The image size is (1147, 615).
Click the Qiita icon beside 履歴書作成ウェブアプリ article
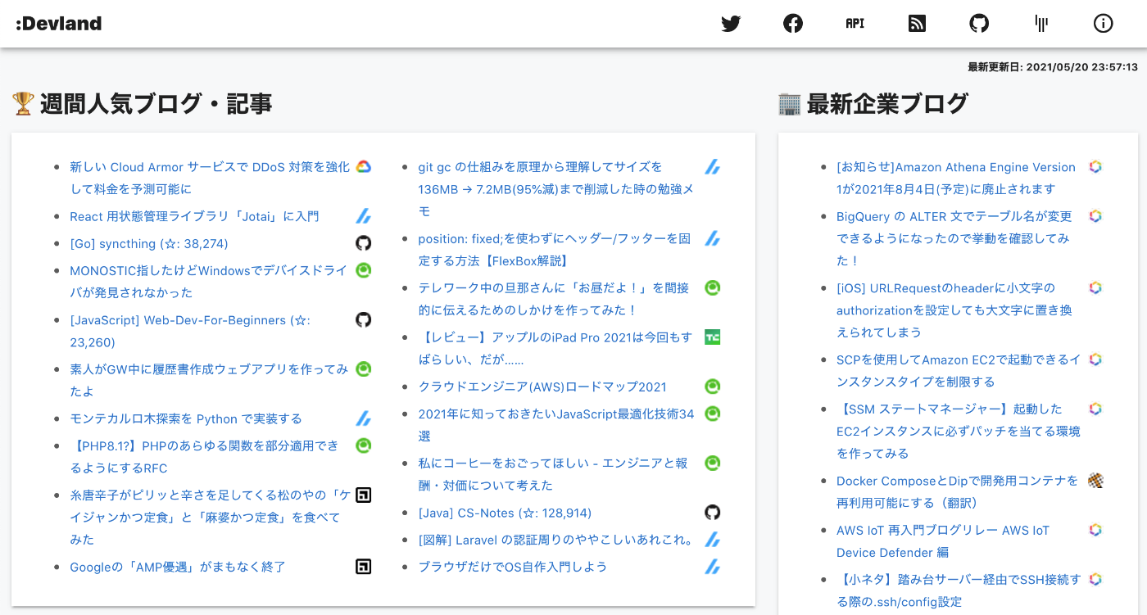coord(364,369)
